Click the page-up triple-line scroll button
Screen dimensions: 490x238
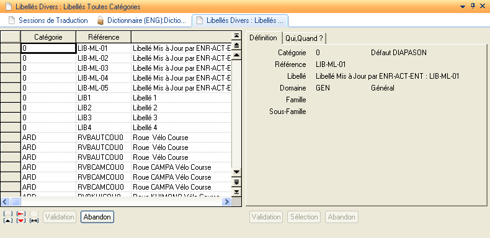(236, 45)
